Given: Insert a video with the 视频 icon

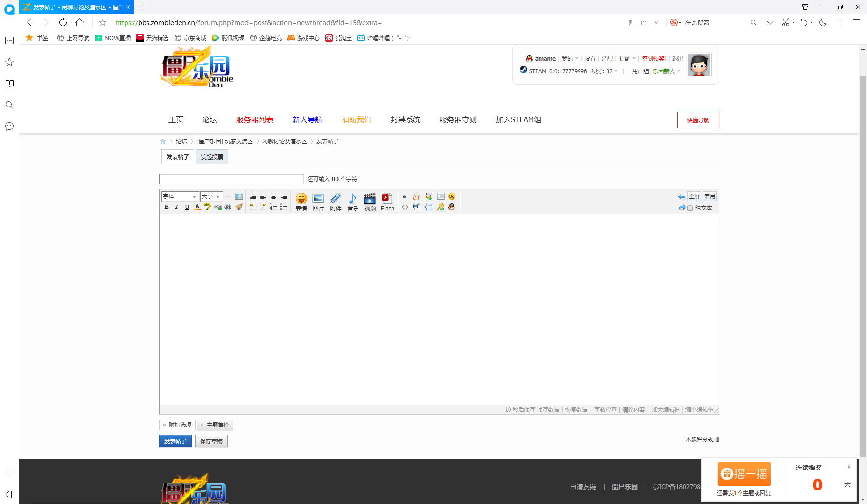Looking at the screenshot, I should pyautogui.click(x=370, y=202).
